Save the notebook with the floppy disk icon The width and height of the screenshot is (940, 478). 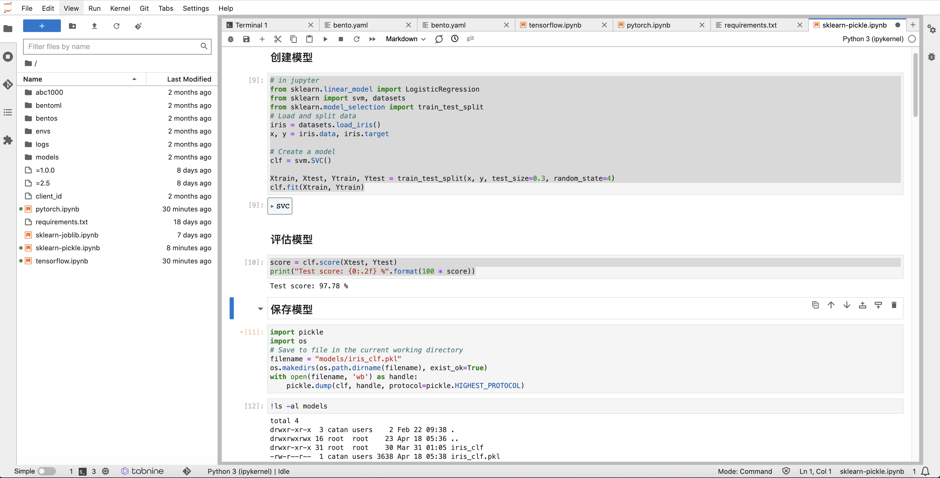[246, 39]
